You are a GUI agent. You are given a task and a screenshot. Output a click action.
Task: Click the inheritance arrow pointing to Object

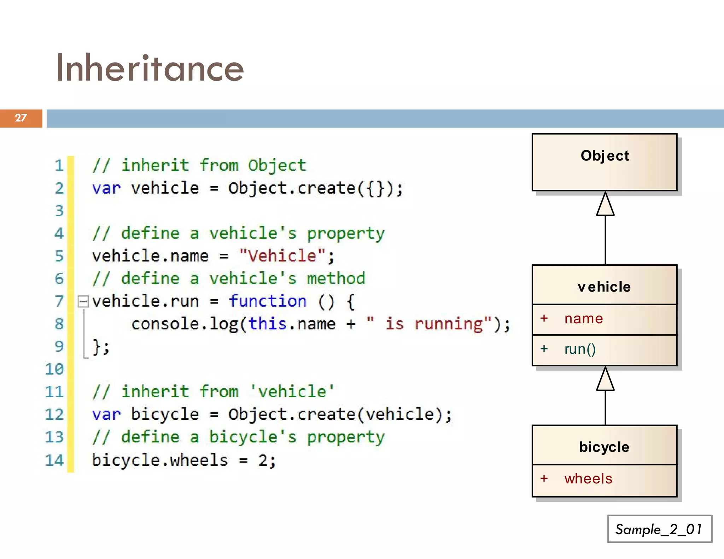(x=605, y=228)
